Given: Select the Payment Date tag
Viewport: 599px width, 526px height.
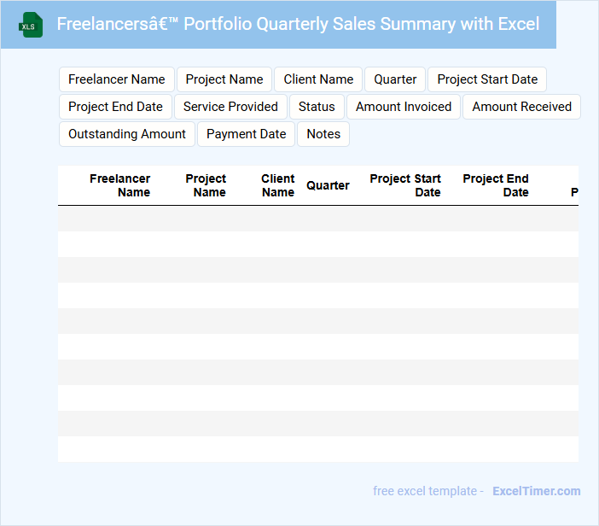Looking at the screenshot, I should [247, 134].
